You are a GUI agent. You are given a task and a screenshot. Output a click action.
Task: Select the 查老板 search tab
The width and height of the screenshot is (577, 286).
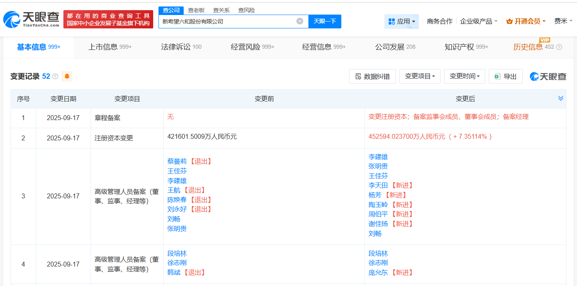(196, 10)
